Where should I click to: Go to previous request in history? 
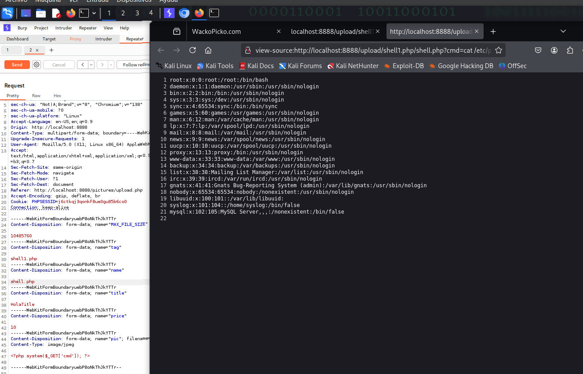coord(83,65)
